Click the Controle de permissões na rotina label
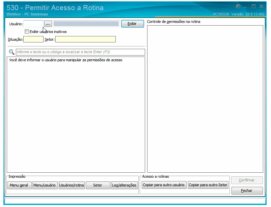 [173, 22]
